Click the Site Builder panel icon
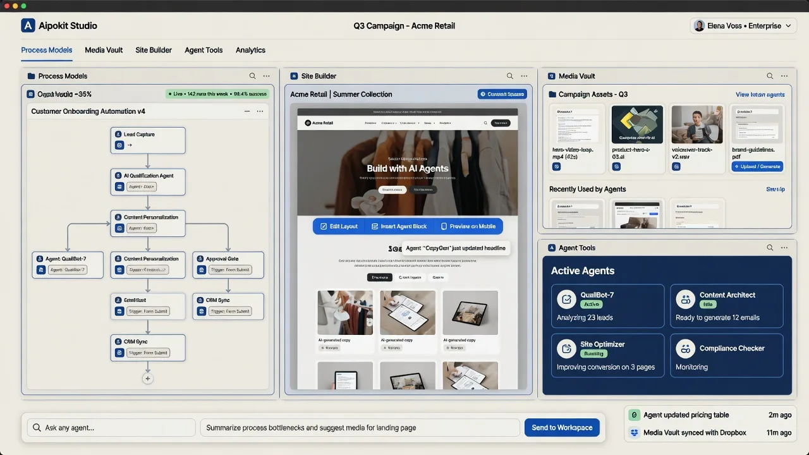 (294, 76)
